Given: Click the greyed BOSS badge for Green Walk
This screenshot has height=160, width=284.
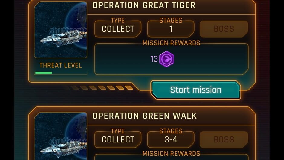Looking at the screenshot, I should pyautogui.click(x=224, y=139).
